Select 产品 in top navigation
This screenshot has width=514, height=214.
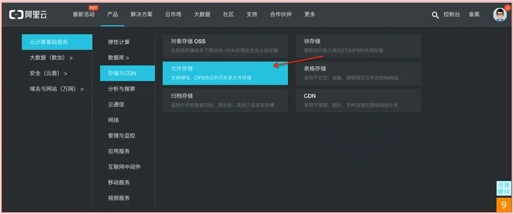click(x=113, y=14)
